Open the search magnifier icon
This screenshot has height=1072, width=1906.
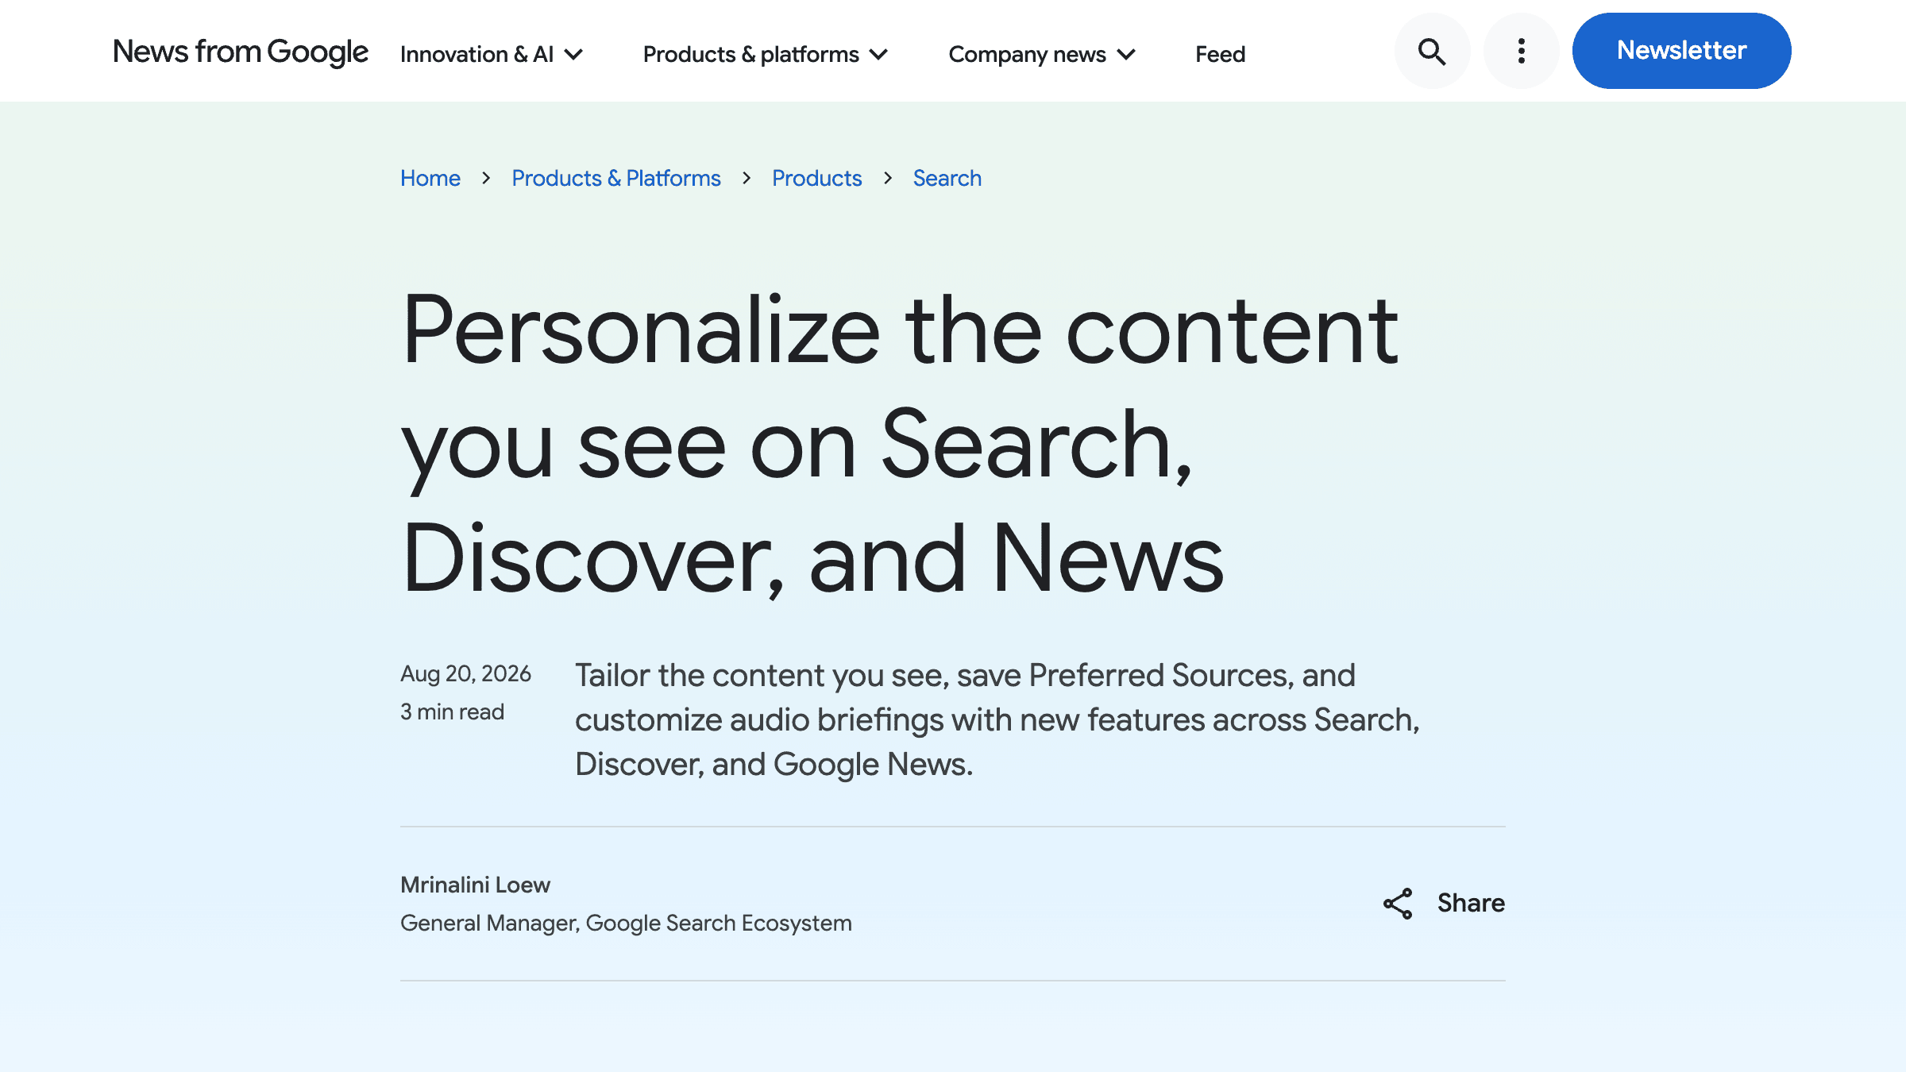point(1432,51)
